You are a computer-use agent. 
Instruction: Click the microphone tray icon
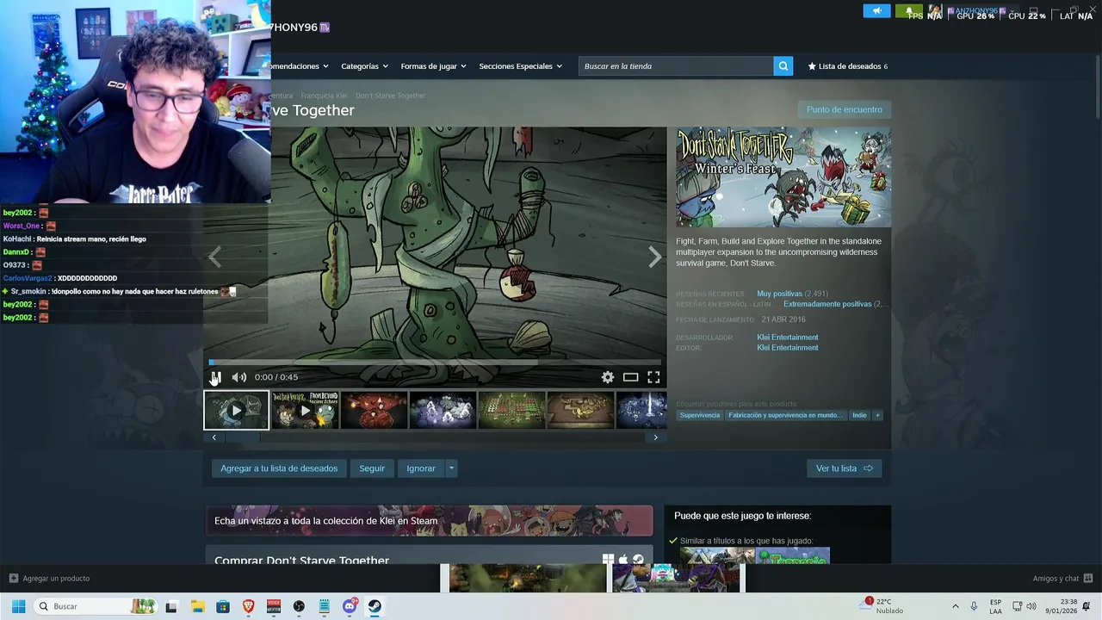point(974,606)
